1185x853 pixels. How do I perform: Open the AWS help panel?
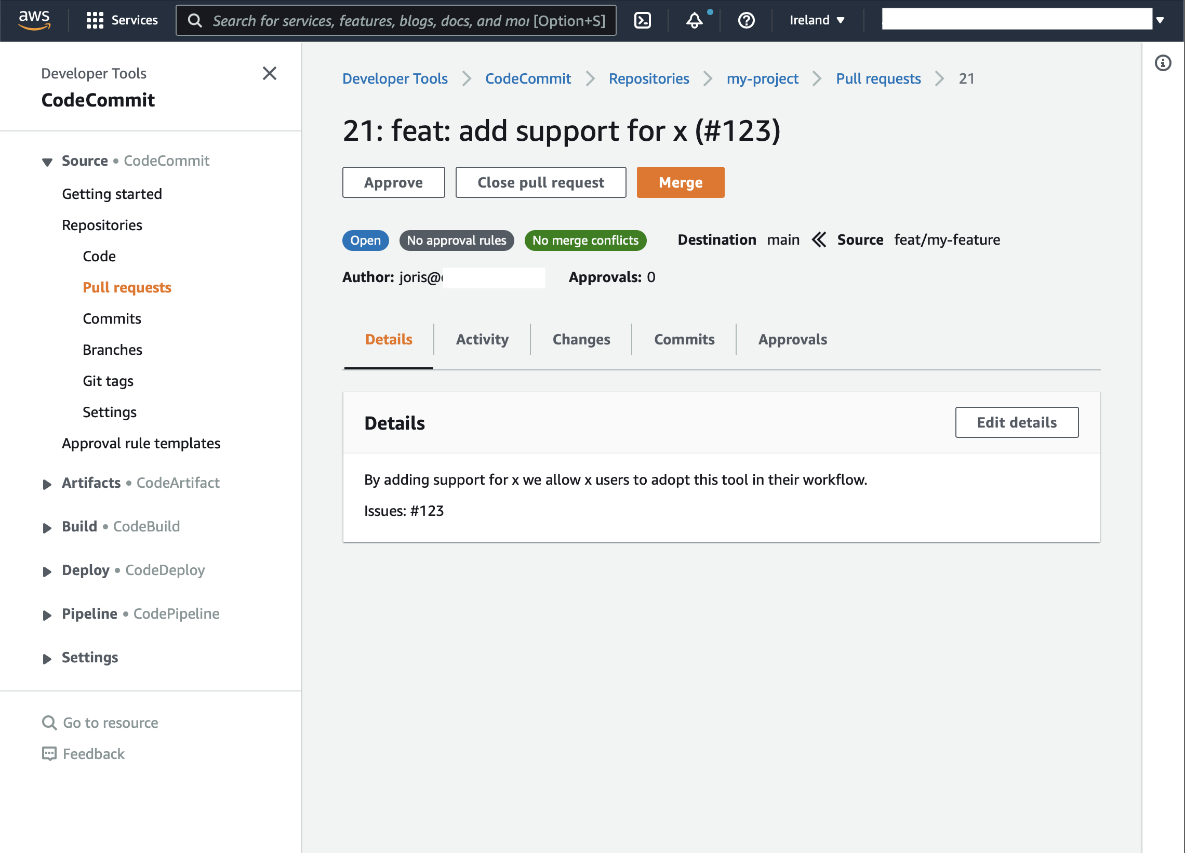point(745,21)
